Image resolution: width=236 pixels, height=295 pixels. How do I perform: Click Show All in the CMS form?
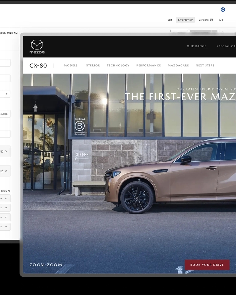tap(6, 191)
